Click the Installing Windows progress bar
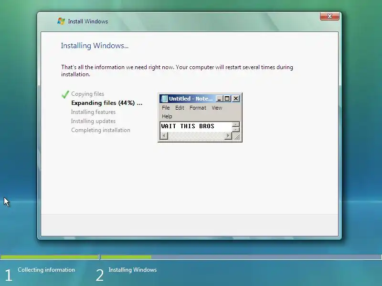The width and height of the screenshot is (382, 286). [241, 257]
